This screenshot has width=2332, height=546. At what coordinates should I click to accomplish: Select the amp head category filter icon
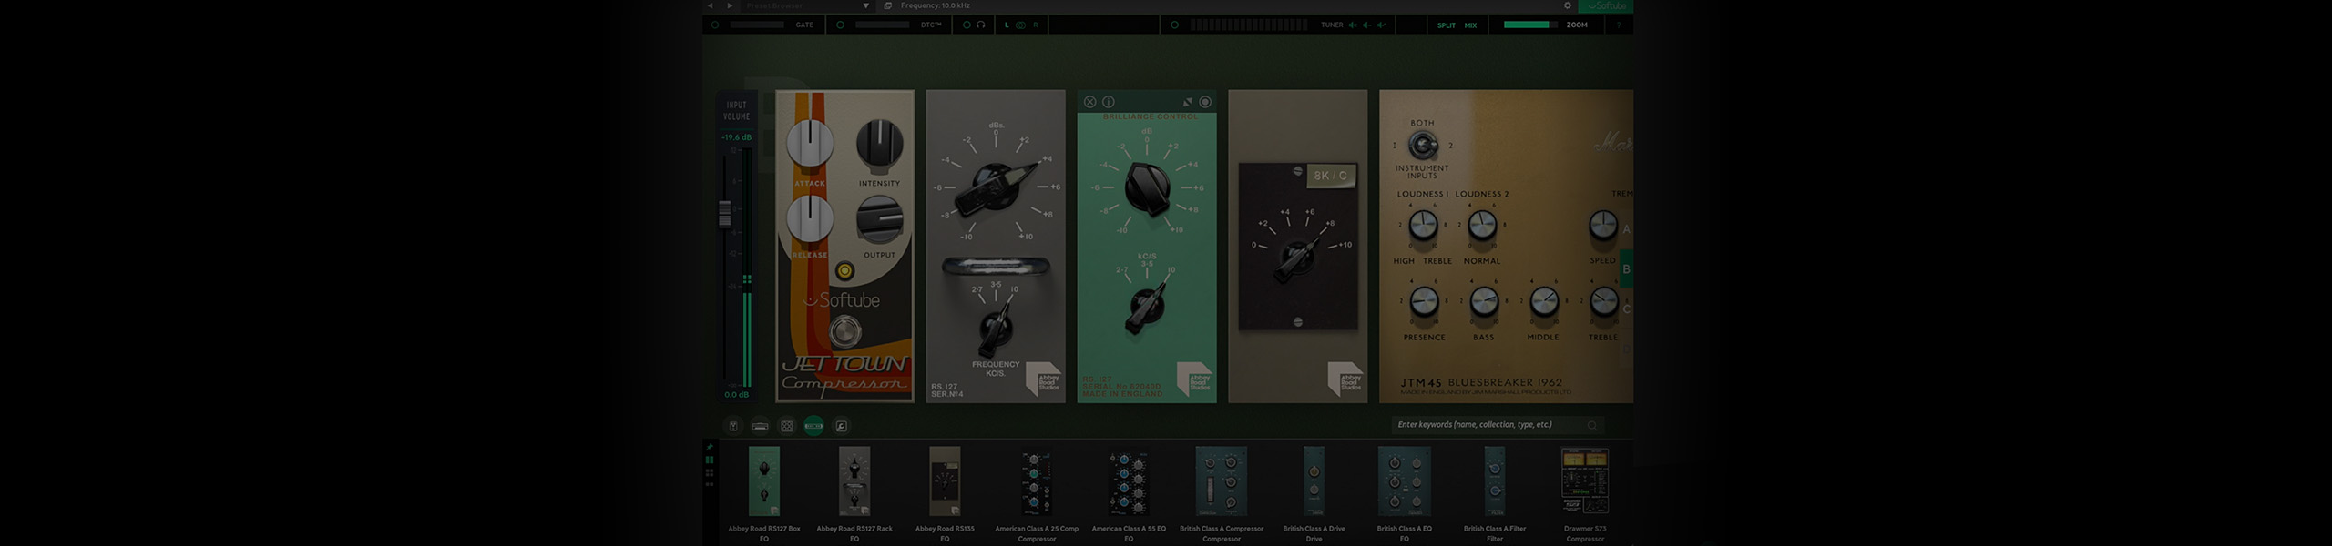pos(760,425)
